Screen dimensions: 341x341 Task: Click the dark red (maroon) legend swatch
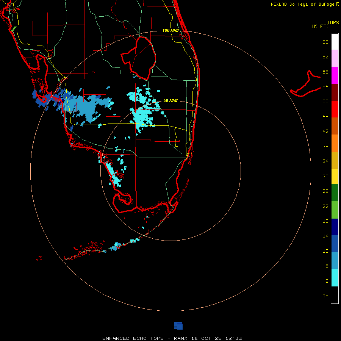[x=335, y=92]
